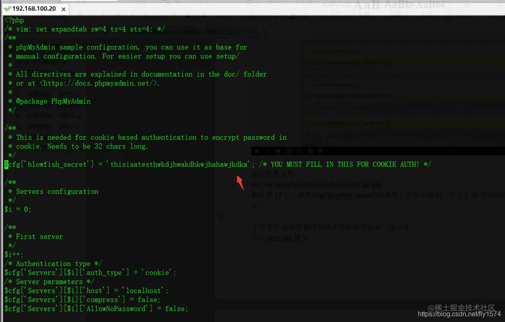505x322 pixels.
Task: Click the 'Servers configuration' comment line
Action: tap(53, 192)
